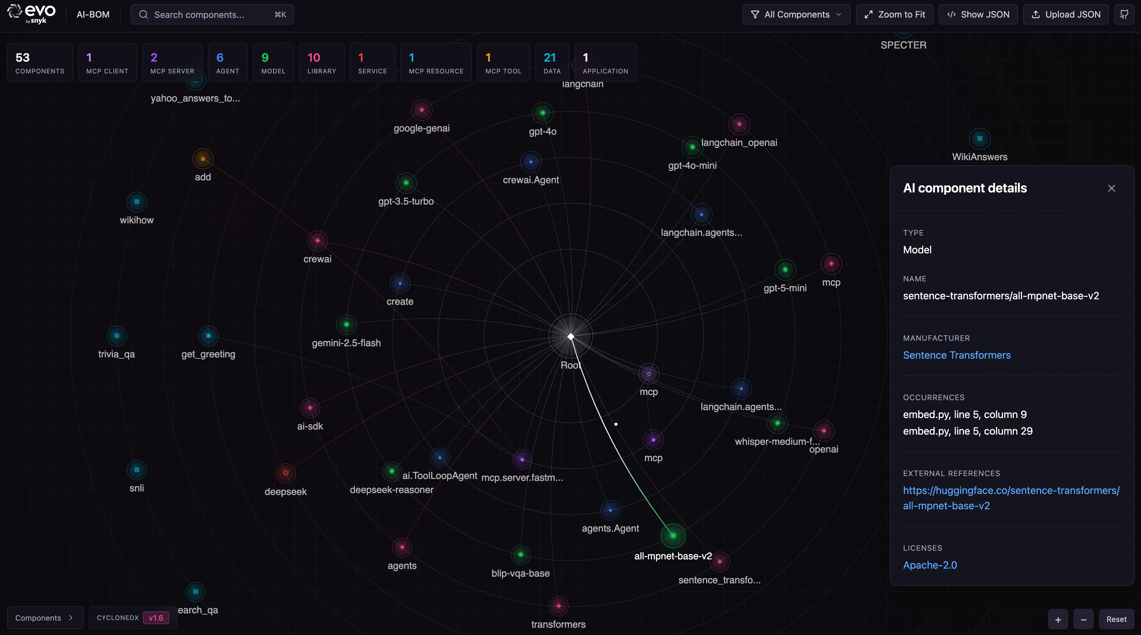
Task: Select the transformers library node
Action: (x=558, y=606)
